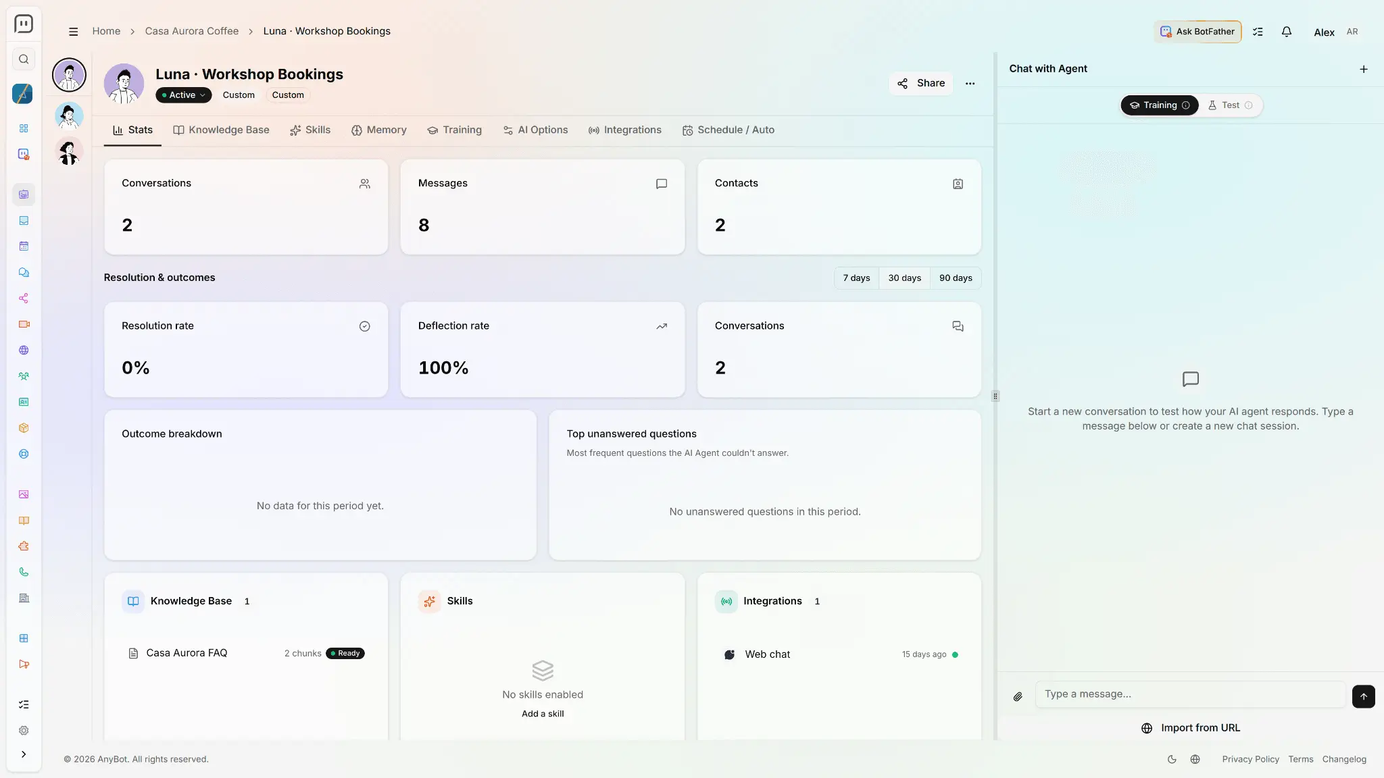The height and width of the screenshot is (778, 1384).
Task: Open the Alex user account menu
Action: tap(1335, 32)
